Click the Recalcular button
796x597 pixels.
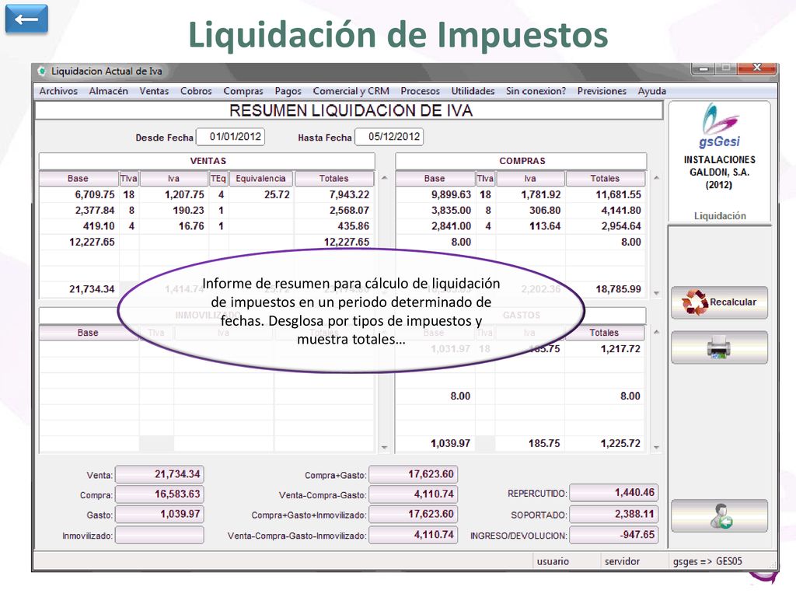719,302
